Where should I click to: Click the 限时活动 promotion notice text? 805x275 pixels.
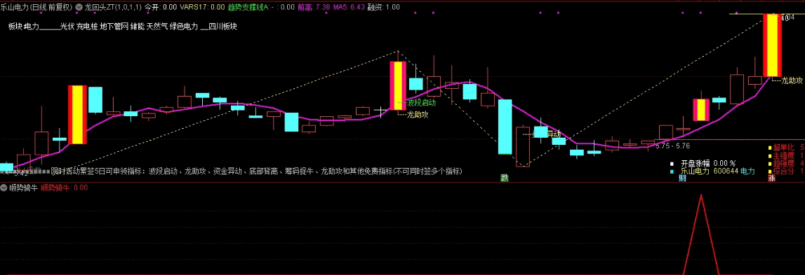point(257,171)
